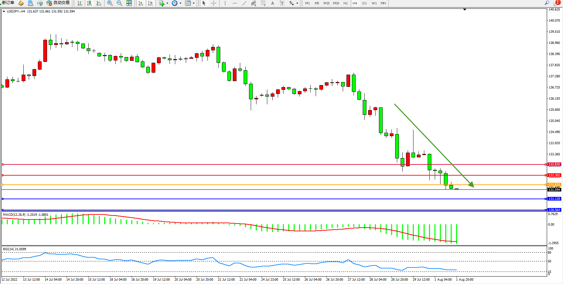Click the Zoom Out magnifier icon

point(119,3)
